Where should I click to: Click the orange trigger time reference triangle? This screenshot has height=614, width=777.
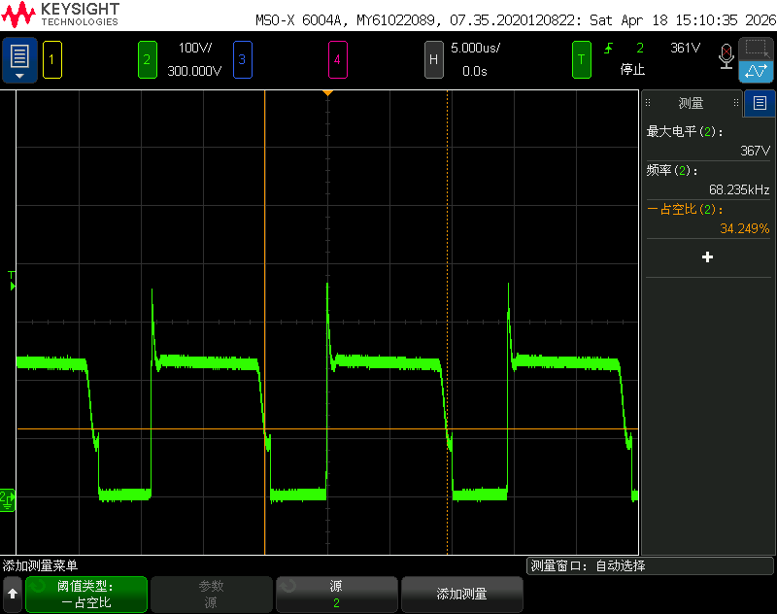[327, 93]
